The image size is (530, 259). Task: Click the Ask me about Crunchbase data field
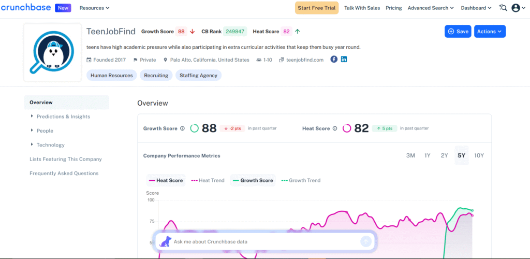266,242
